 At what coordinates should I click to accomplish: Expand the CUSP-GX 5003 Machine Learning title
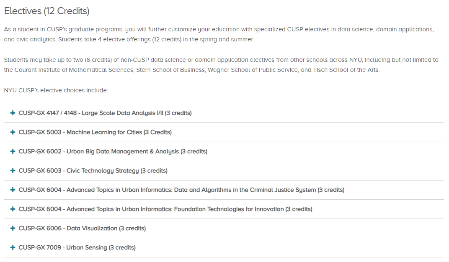click(95, 132)
